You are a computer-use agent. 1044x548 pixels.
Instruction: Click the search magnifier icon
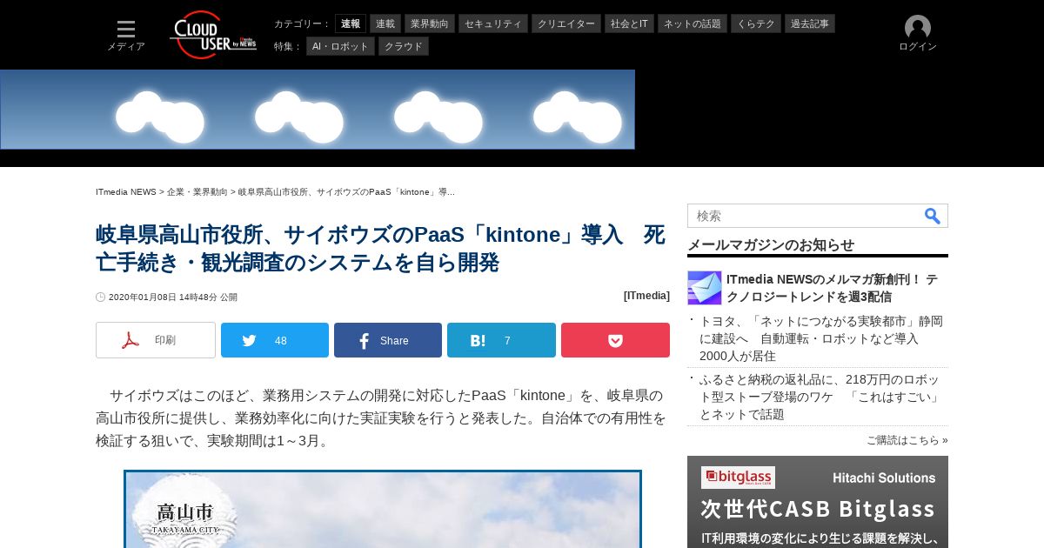pyautogui.click(x=932, y=216)
